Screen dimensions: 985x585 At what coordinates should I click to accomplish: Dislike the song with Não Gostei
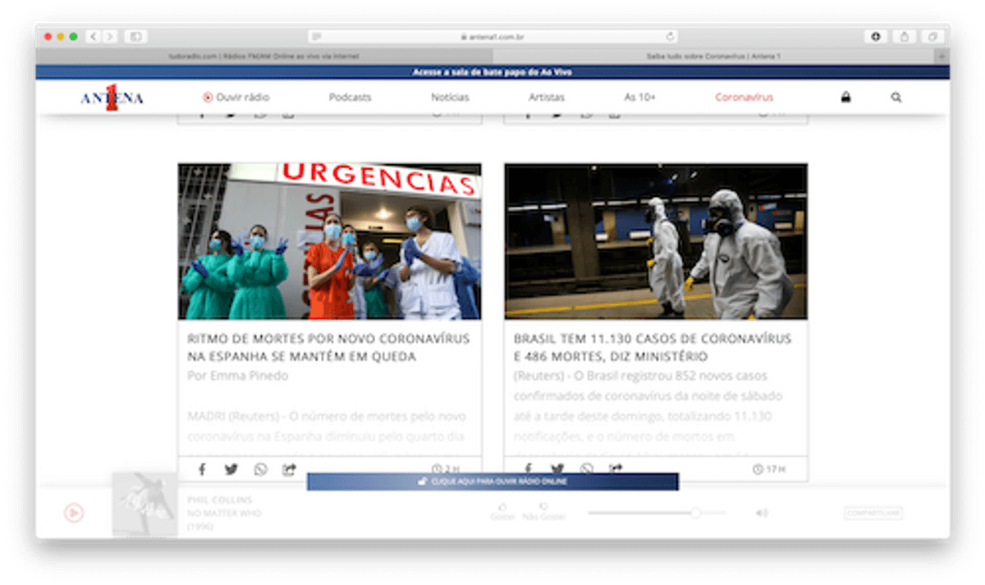pos(543,511)
